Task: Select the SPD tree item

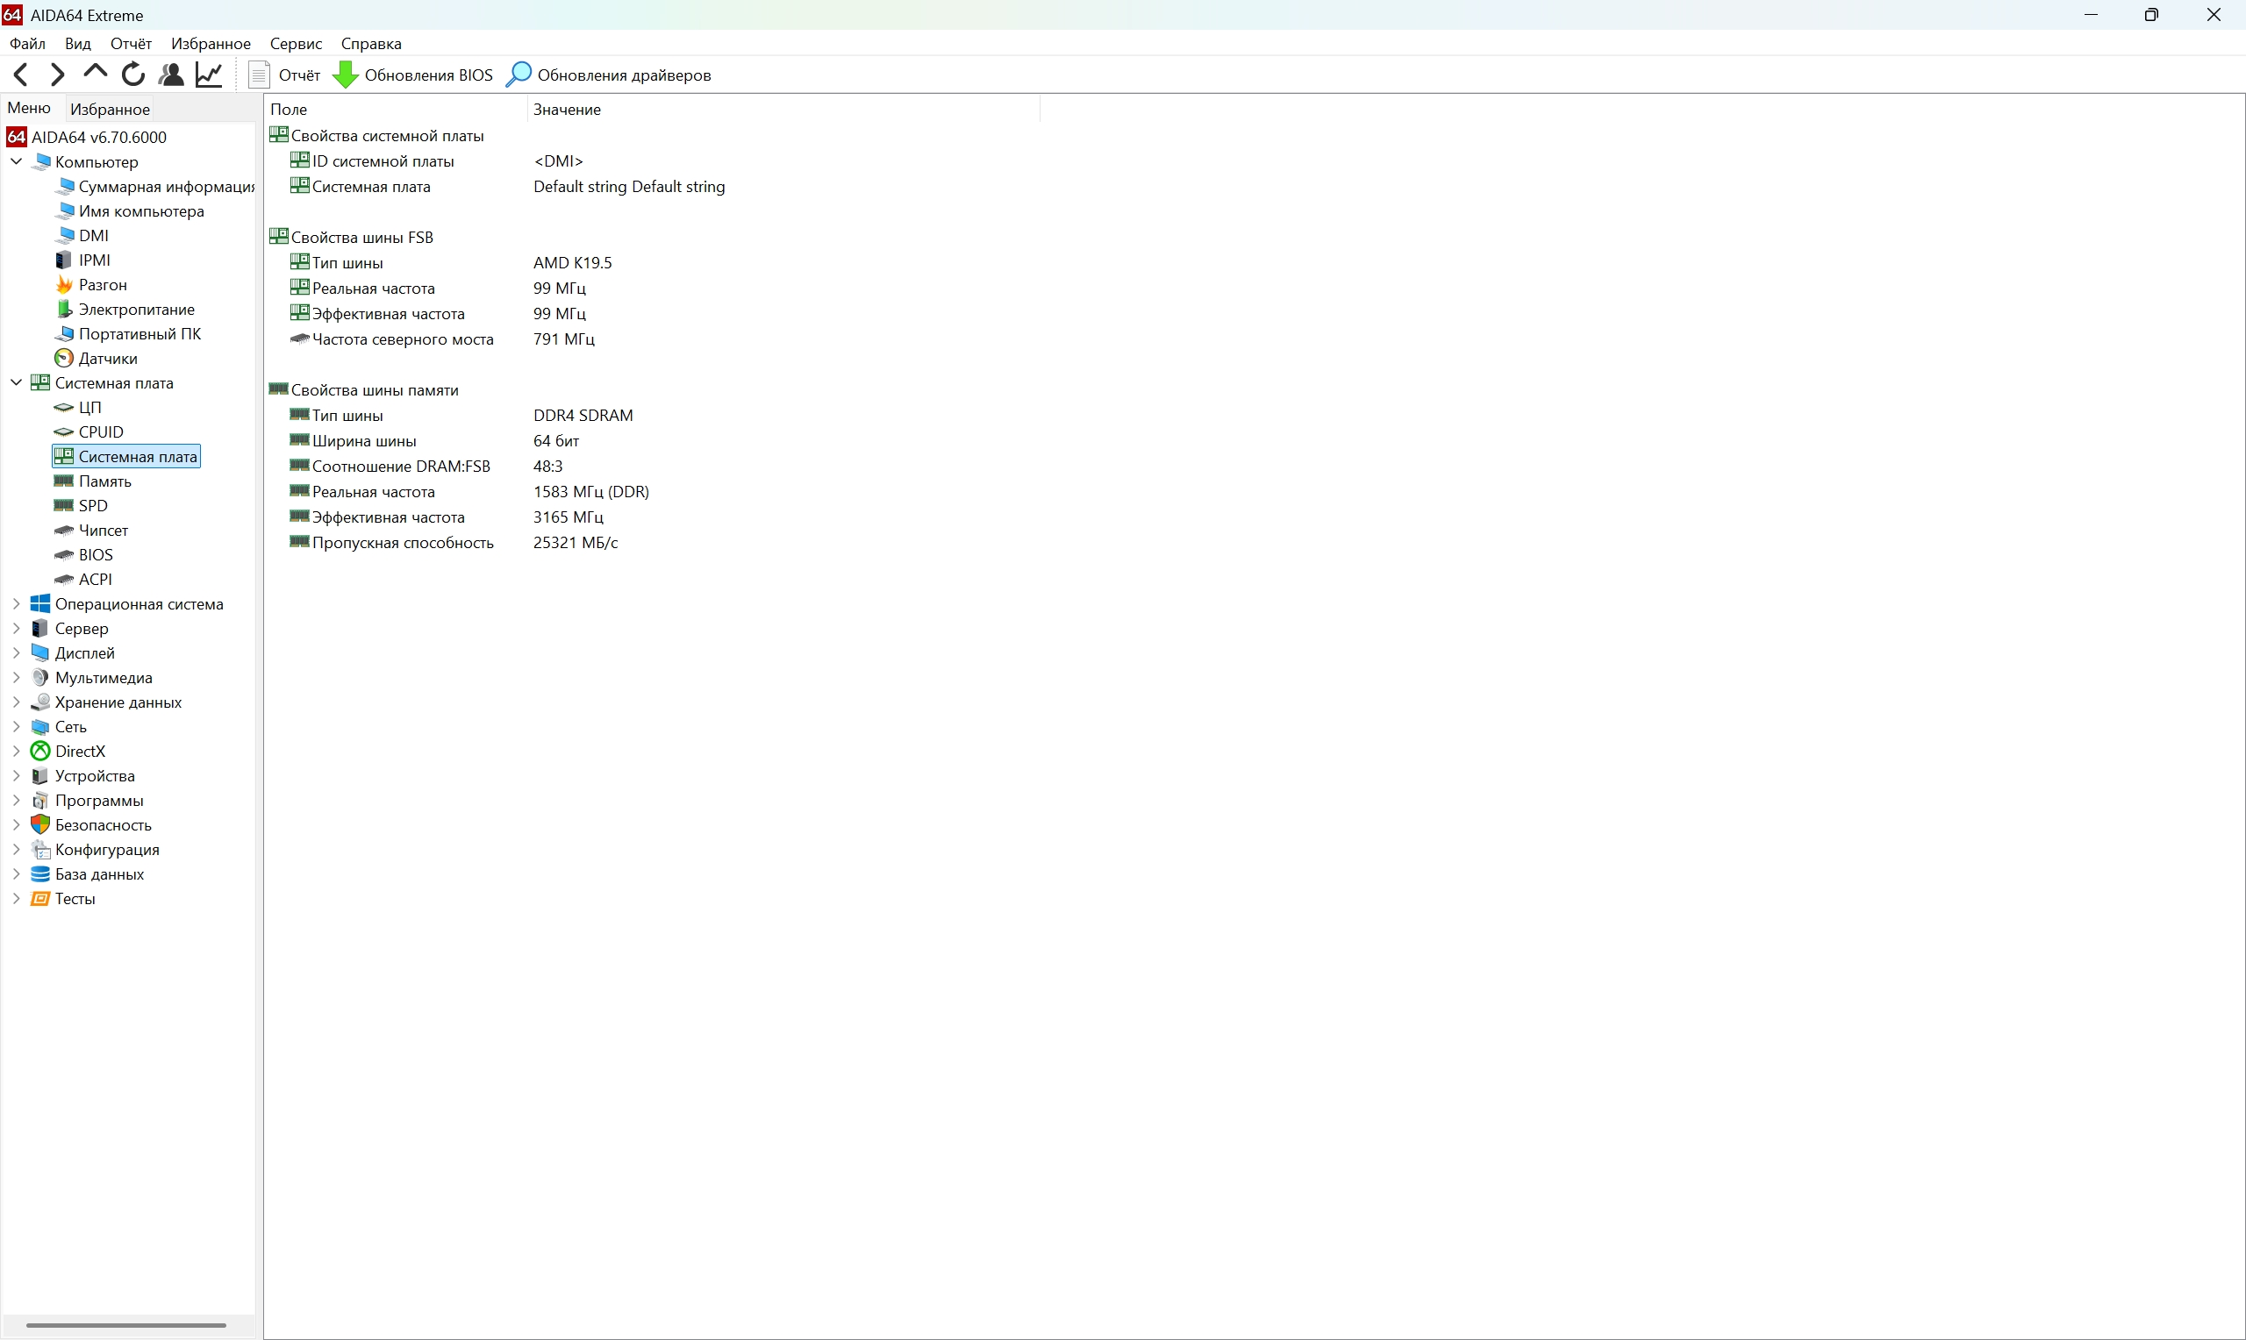Action: pyautogui.click(x=92, y=506)
